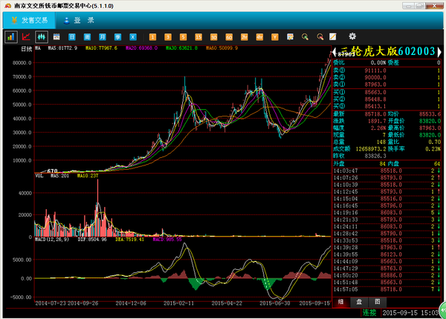Click the zoom in magnifier icon
The height and width of the screenshot is (319, 446).
point(306,37)
